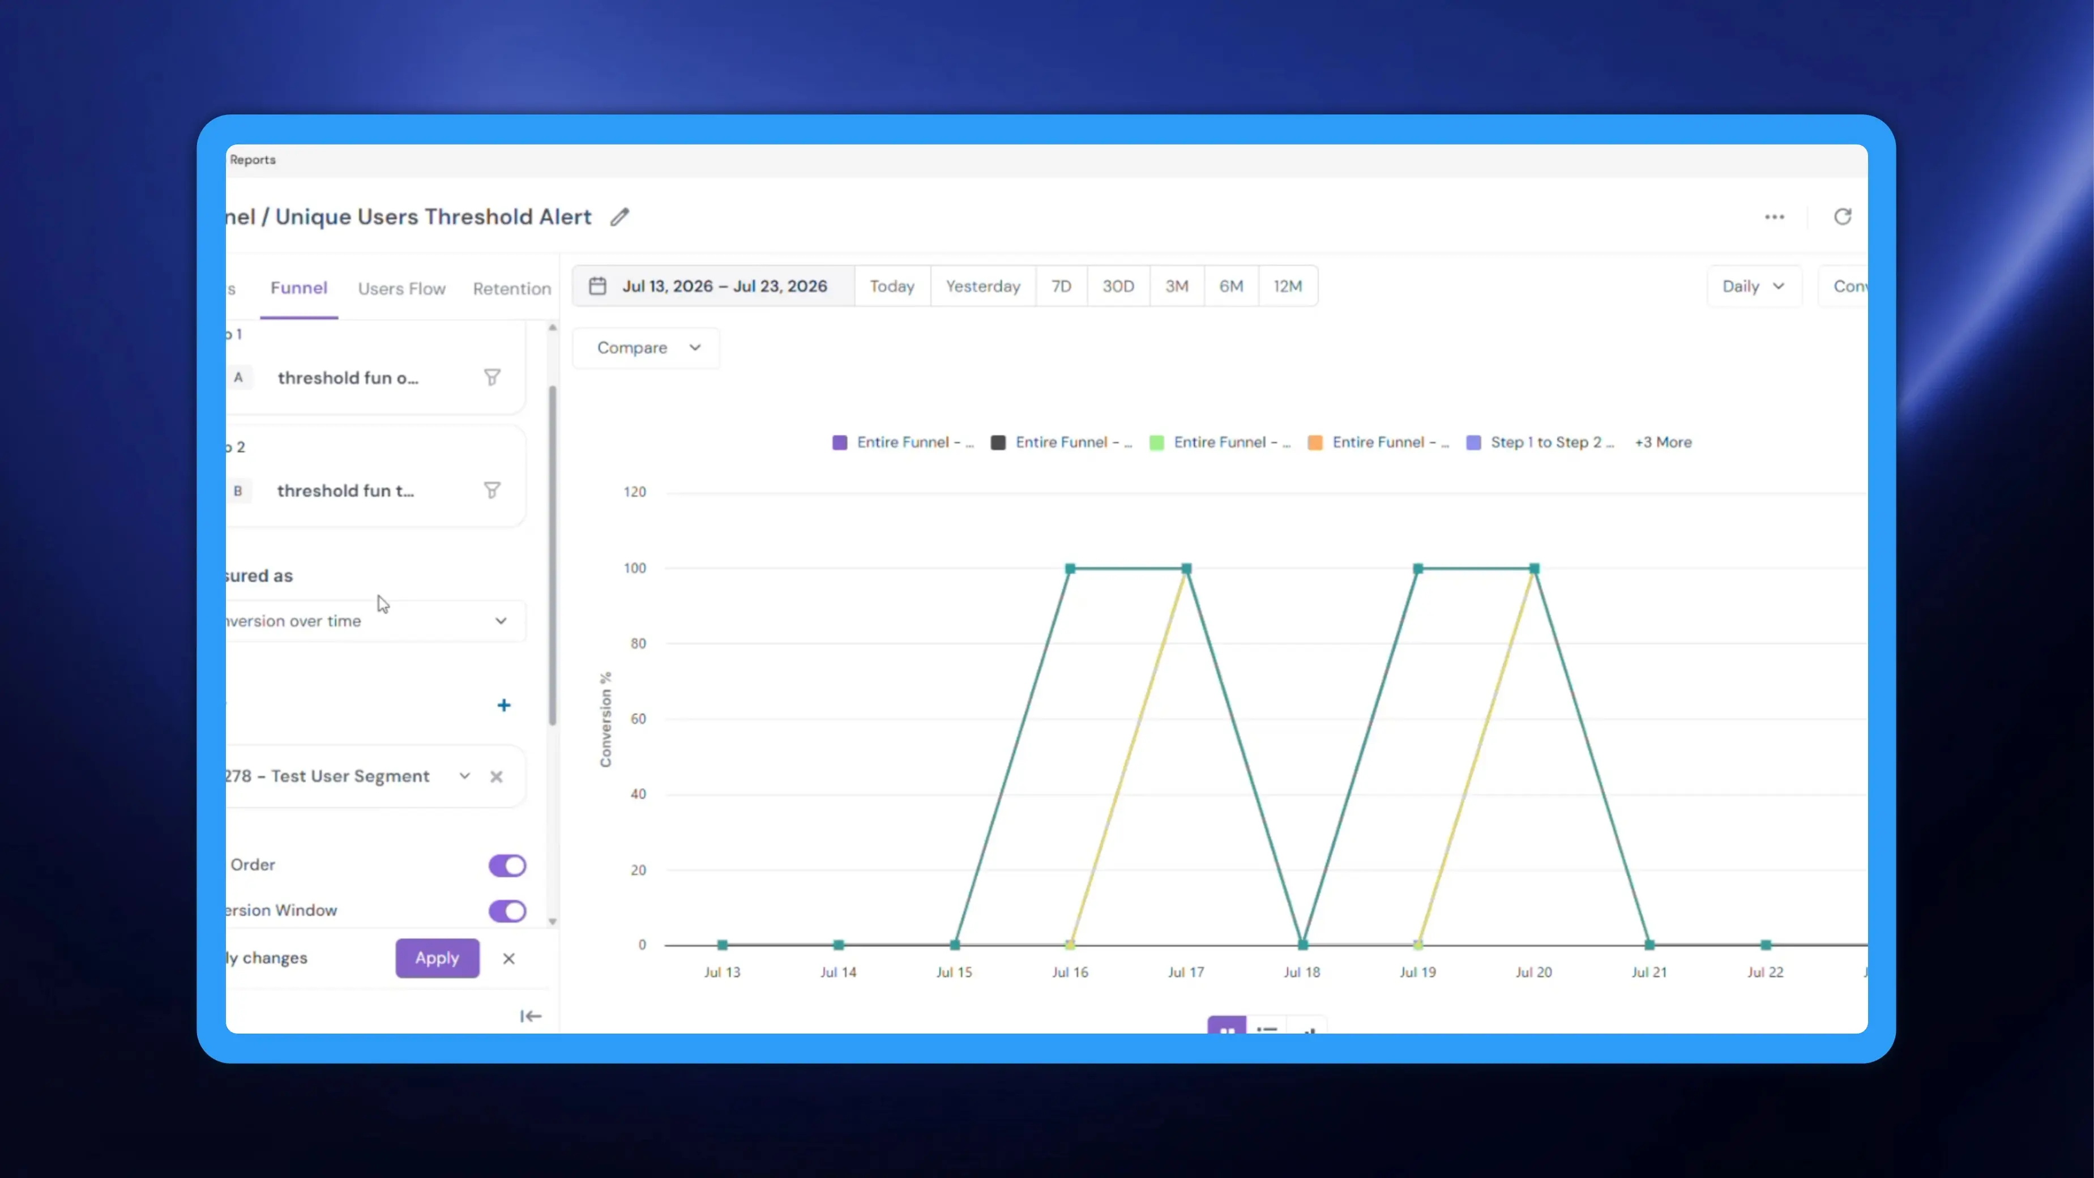Switch to the Funnel tab
Image resolution: width=2094 pixels, height=1178 pixels.
(299, 288)
